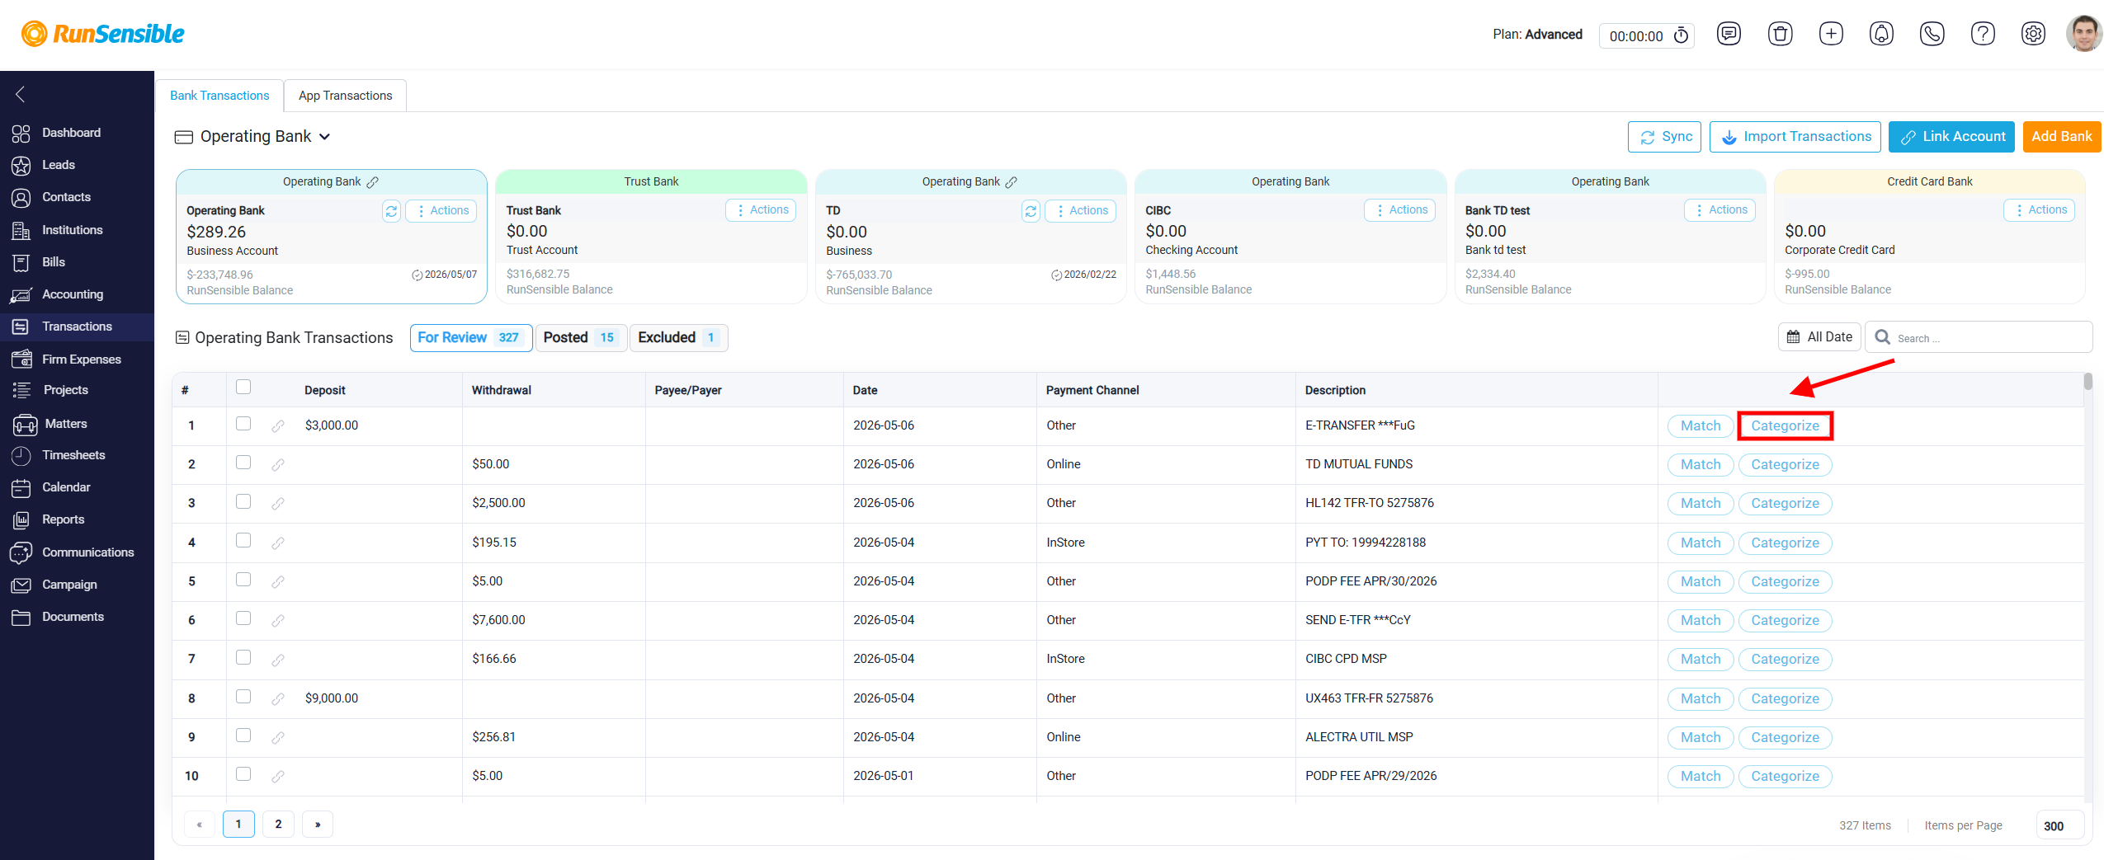Show Excluded transactions tab
Image resolution: width=2104 pixels, height=860 pixels.
678,338
